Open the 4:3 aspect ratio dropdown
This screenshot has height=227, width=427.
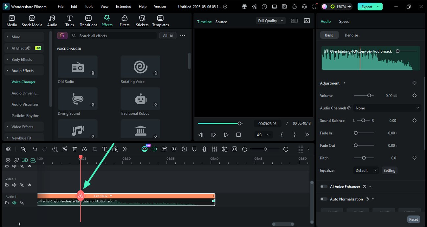pyautogui.click(x=263, y=135)
